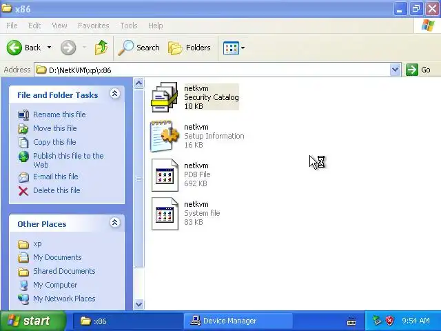Open the Tools menu
Viewport: 441px width, 331px height.
pyautogui.click(x=129, y=26)
